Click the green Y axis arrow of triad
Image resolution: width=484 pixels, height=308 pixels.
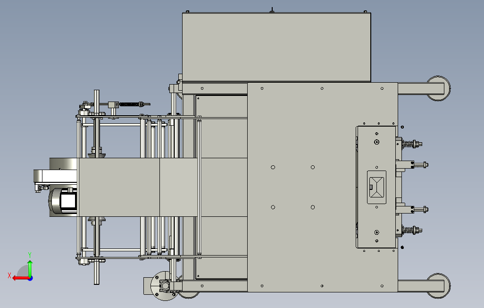coord(30,268)
